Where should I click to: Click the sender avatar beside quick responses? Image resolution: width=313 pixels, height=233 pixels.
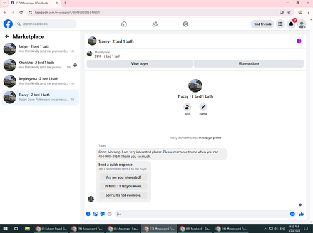click(91, 199)
